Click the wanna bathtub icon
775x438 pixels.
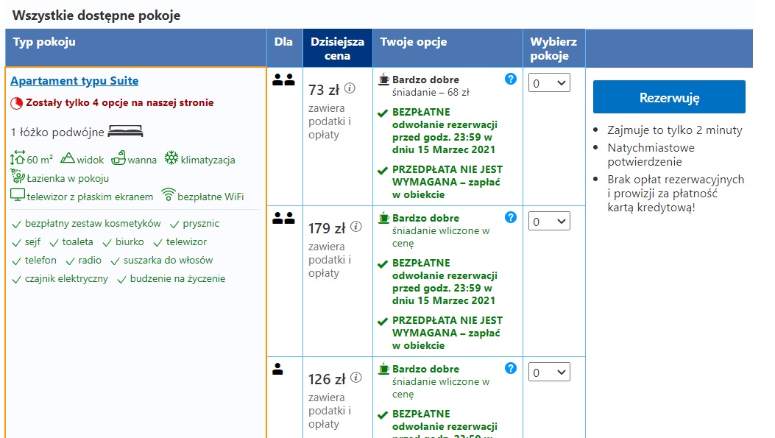coord(118,158)
